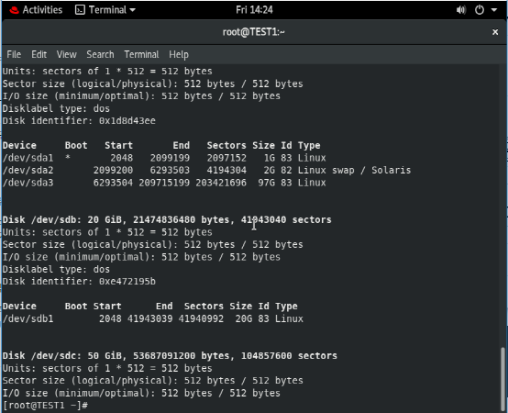Expand the system menu arrow
The image size is (508, 413).
[494, 10]
